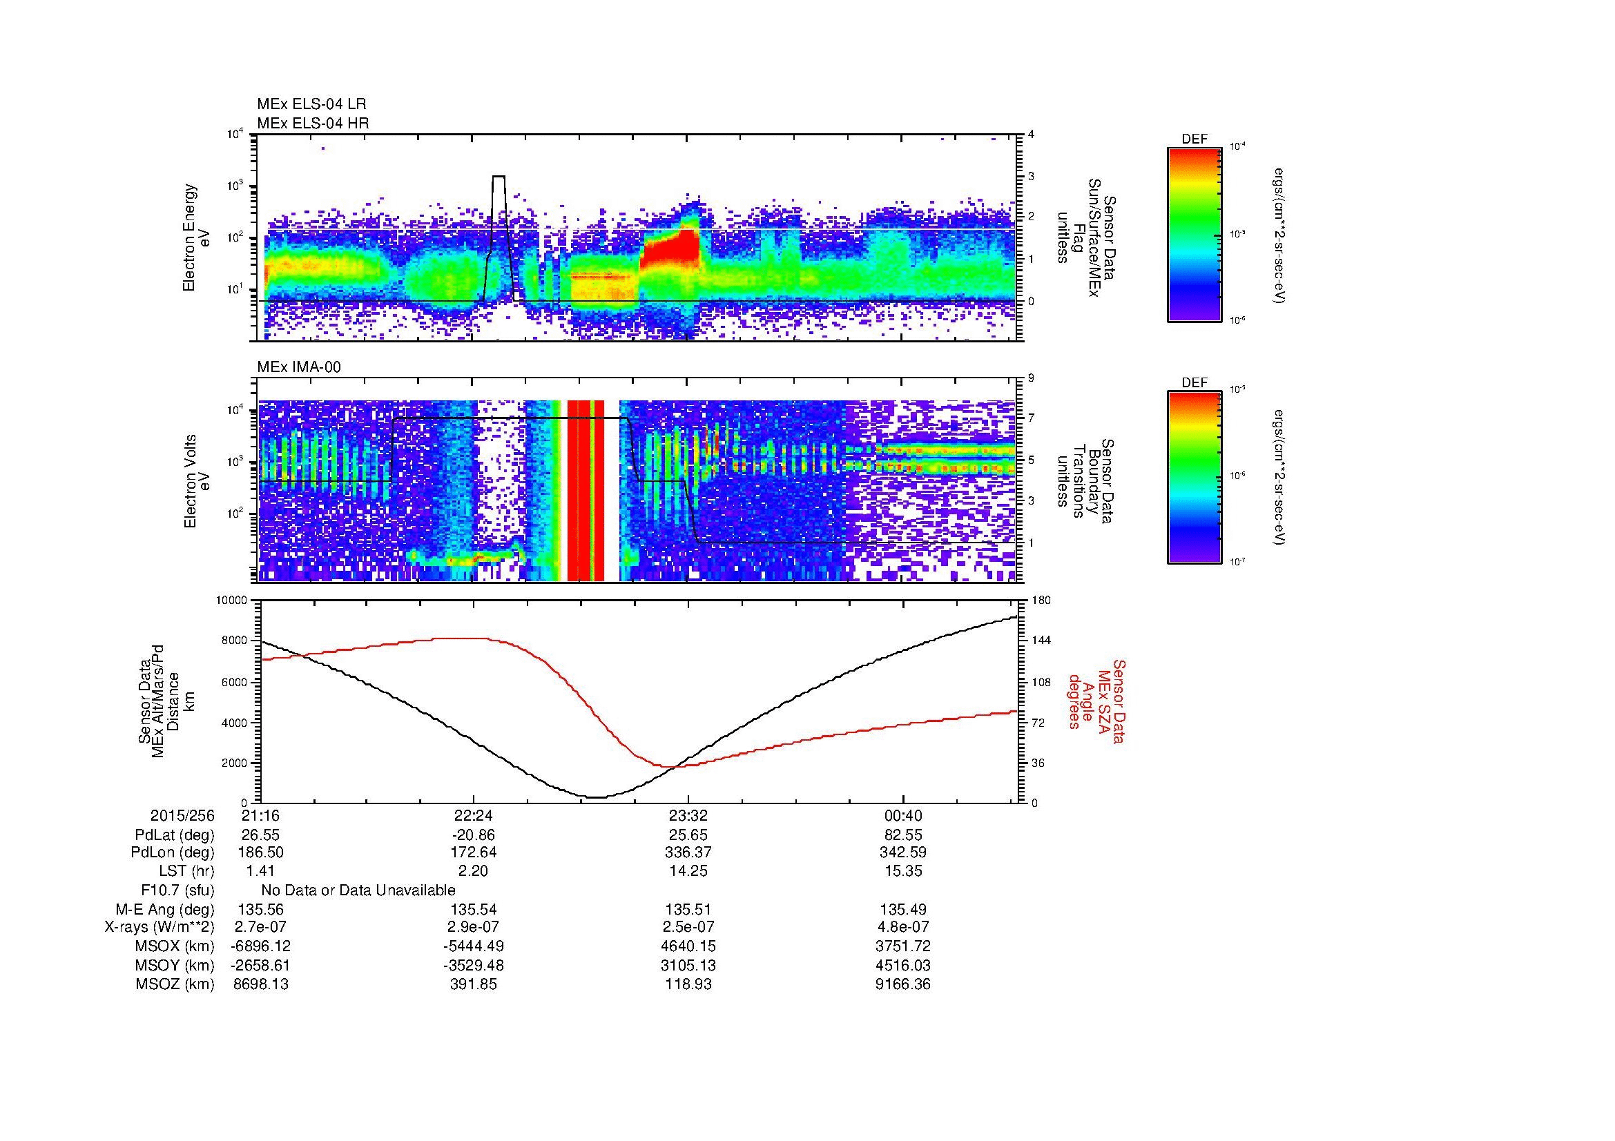
Task: Click the PdLat (deg) row label
Action: (x=175, y=835)
